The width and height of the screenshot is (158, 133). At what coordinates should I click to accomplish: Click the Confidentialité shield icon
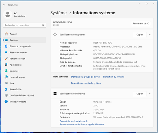click(6, 95)
